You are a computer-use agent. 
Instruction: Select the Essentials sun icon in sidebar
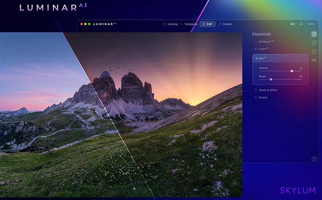point(314,34)
